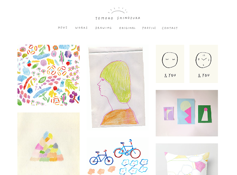Open the colorful floral crayon pattern thumbnail
Image resolution: width=237 pixels, height=175 pixels.
point(49,75)
